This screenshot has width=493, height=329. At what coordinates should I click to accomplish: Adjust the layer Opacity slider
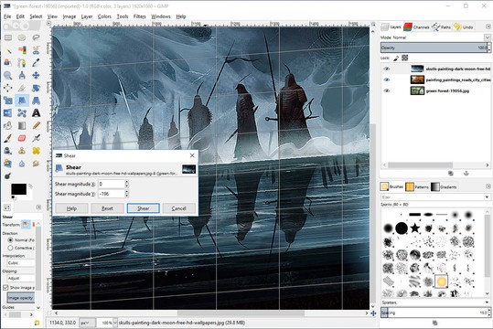coord(434,48)
